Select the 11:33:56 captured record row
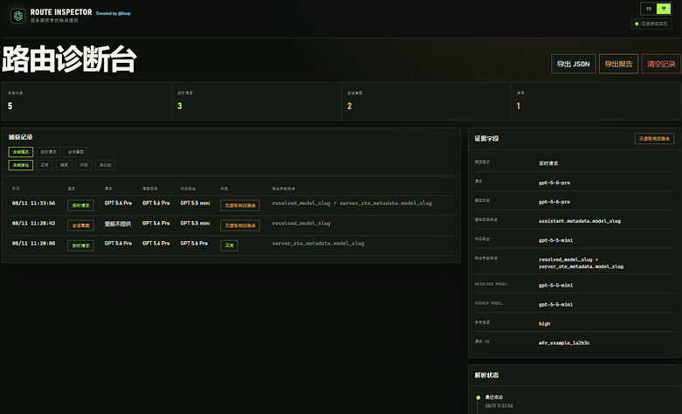The height and width of the screenshot is (414, 682). (x=231, y=205)
